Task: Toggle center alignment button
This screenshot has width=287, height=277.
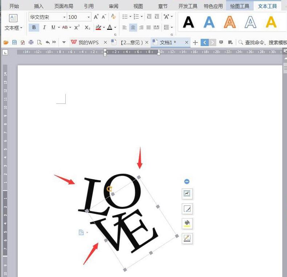Action: tap(133, 28)
